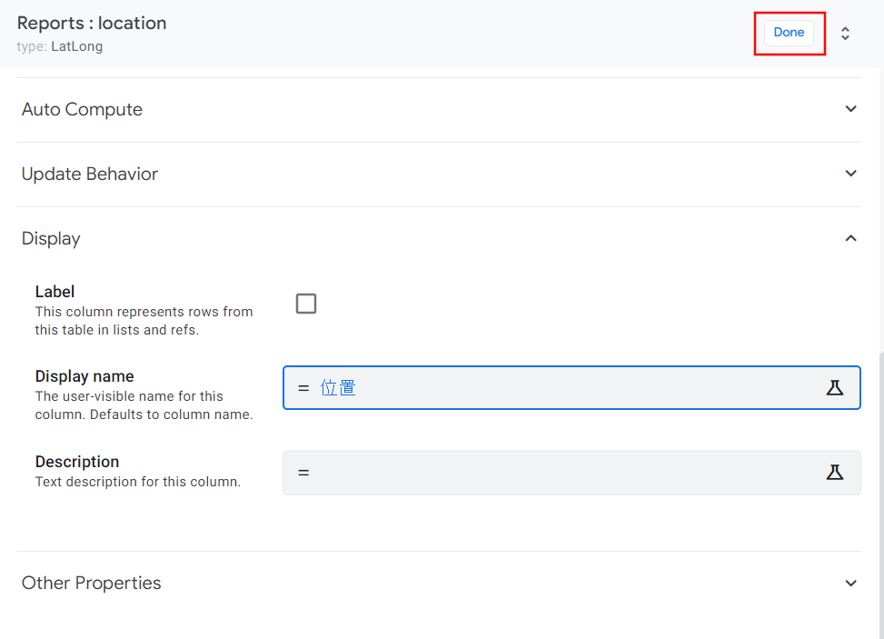884x639 pixels.
Task: Click the flask icon beside Display name
Action: tap(835, 386)
